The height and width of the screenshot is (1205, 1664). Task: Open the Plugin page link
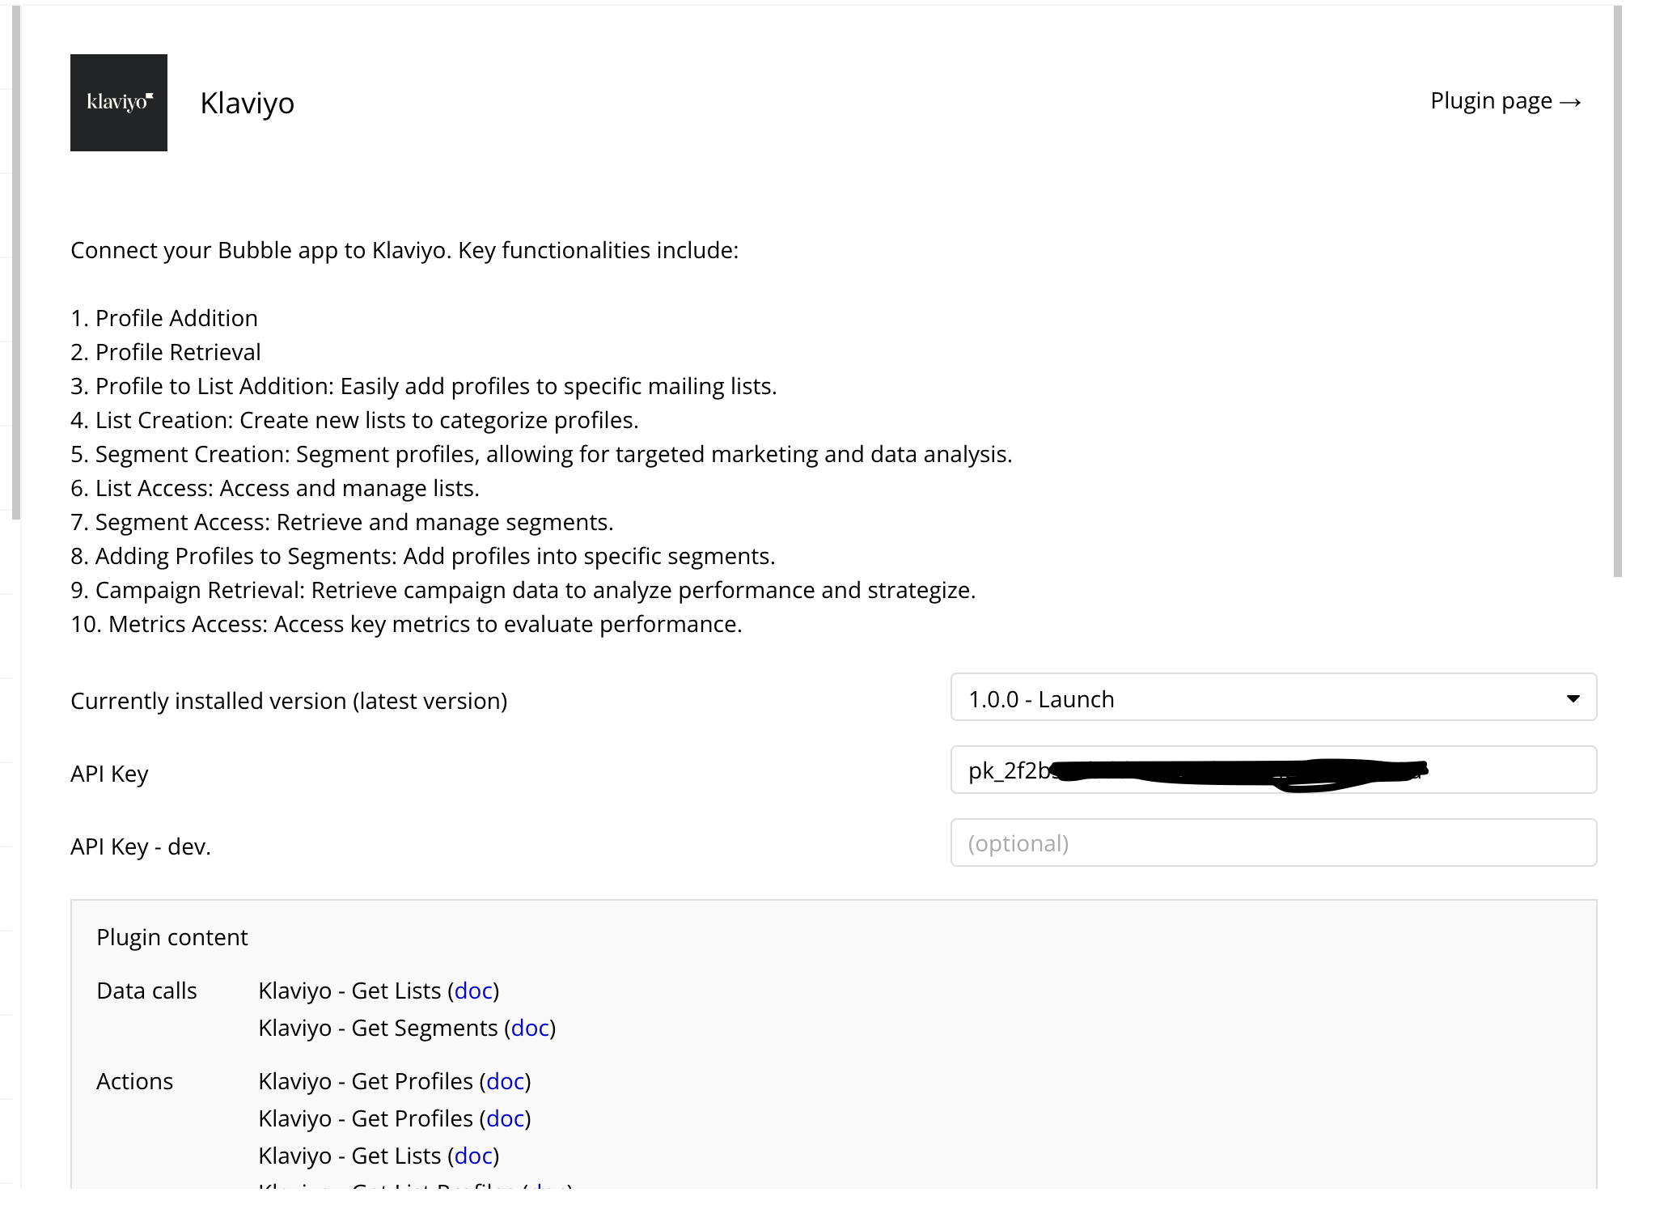click(1505, 101)
